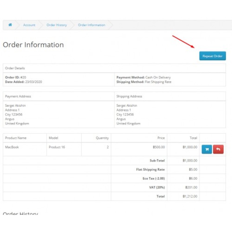
Task: Navigate to Order History
Action: 56,25
